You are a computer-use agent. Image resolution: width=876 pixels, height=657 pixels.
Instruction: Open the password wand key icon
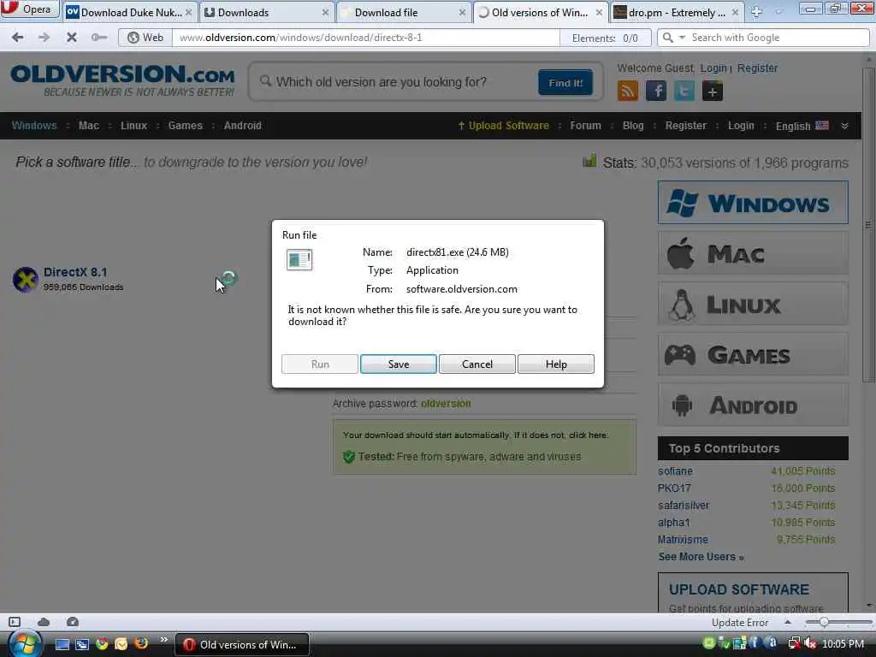[x=99, y=38]
